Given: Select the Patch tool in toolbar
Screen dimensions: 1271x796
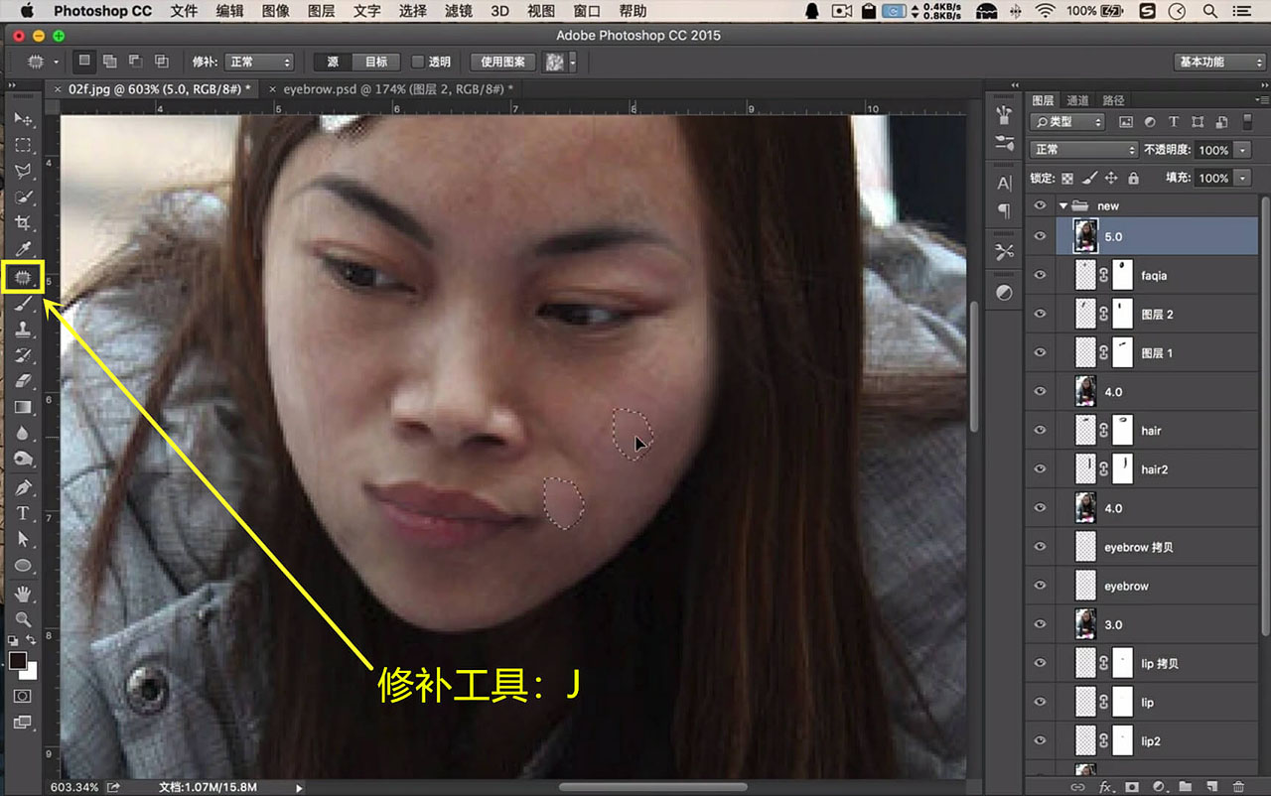Looking at the screenshot, I should (x=23, y=277).
